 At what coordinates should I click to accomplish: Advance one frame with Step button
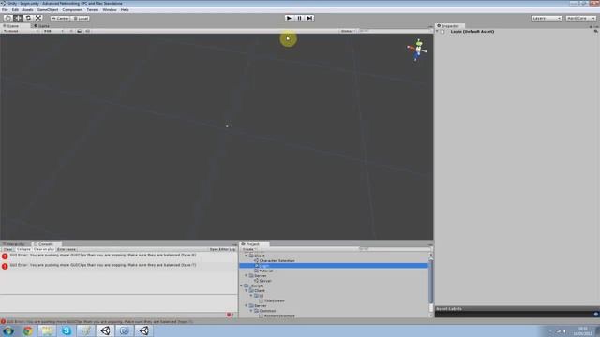click(x=309, y=18)
